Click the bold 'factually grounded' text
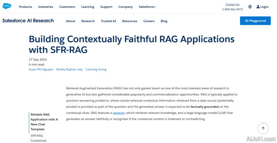Screen dimensions: 277x143 205,107
